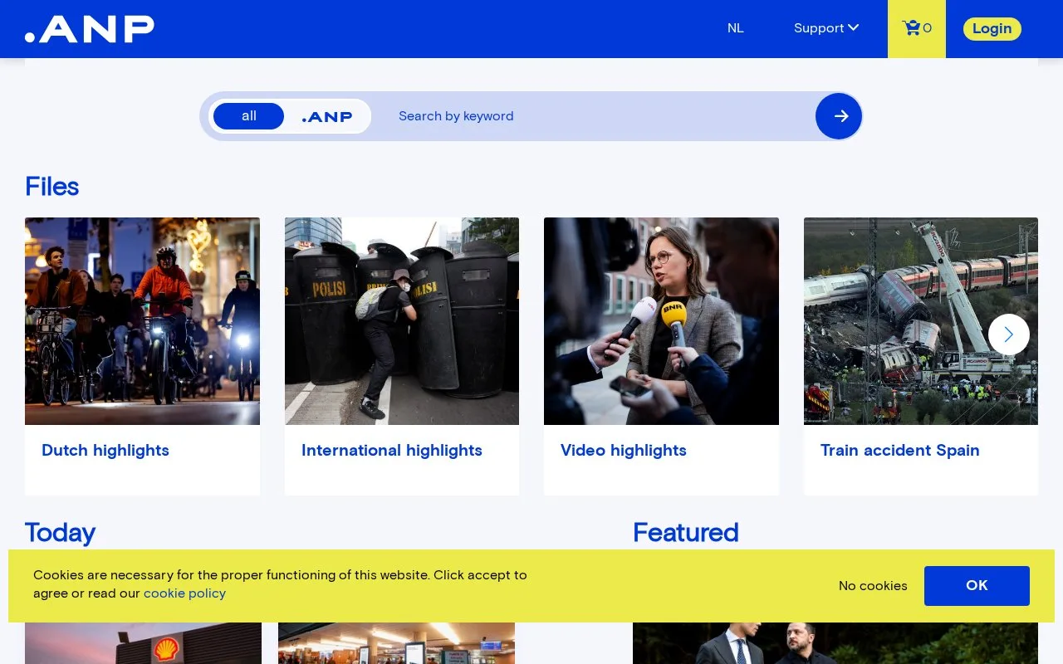This screenshot has width=1063, height=664.
Task: Open the Video highlights image
Action: 661,321
